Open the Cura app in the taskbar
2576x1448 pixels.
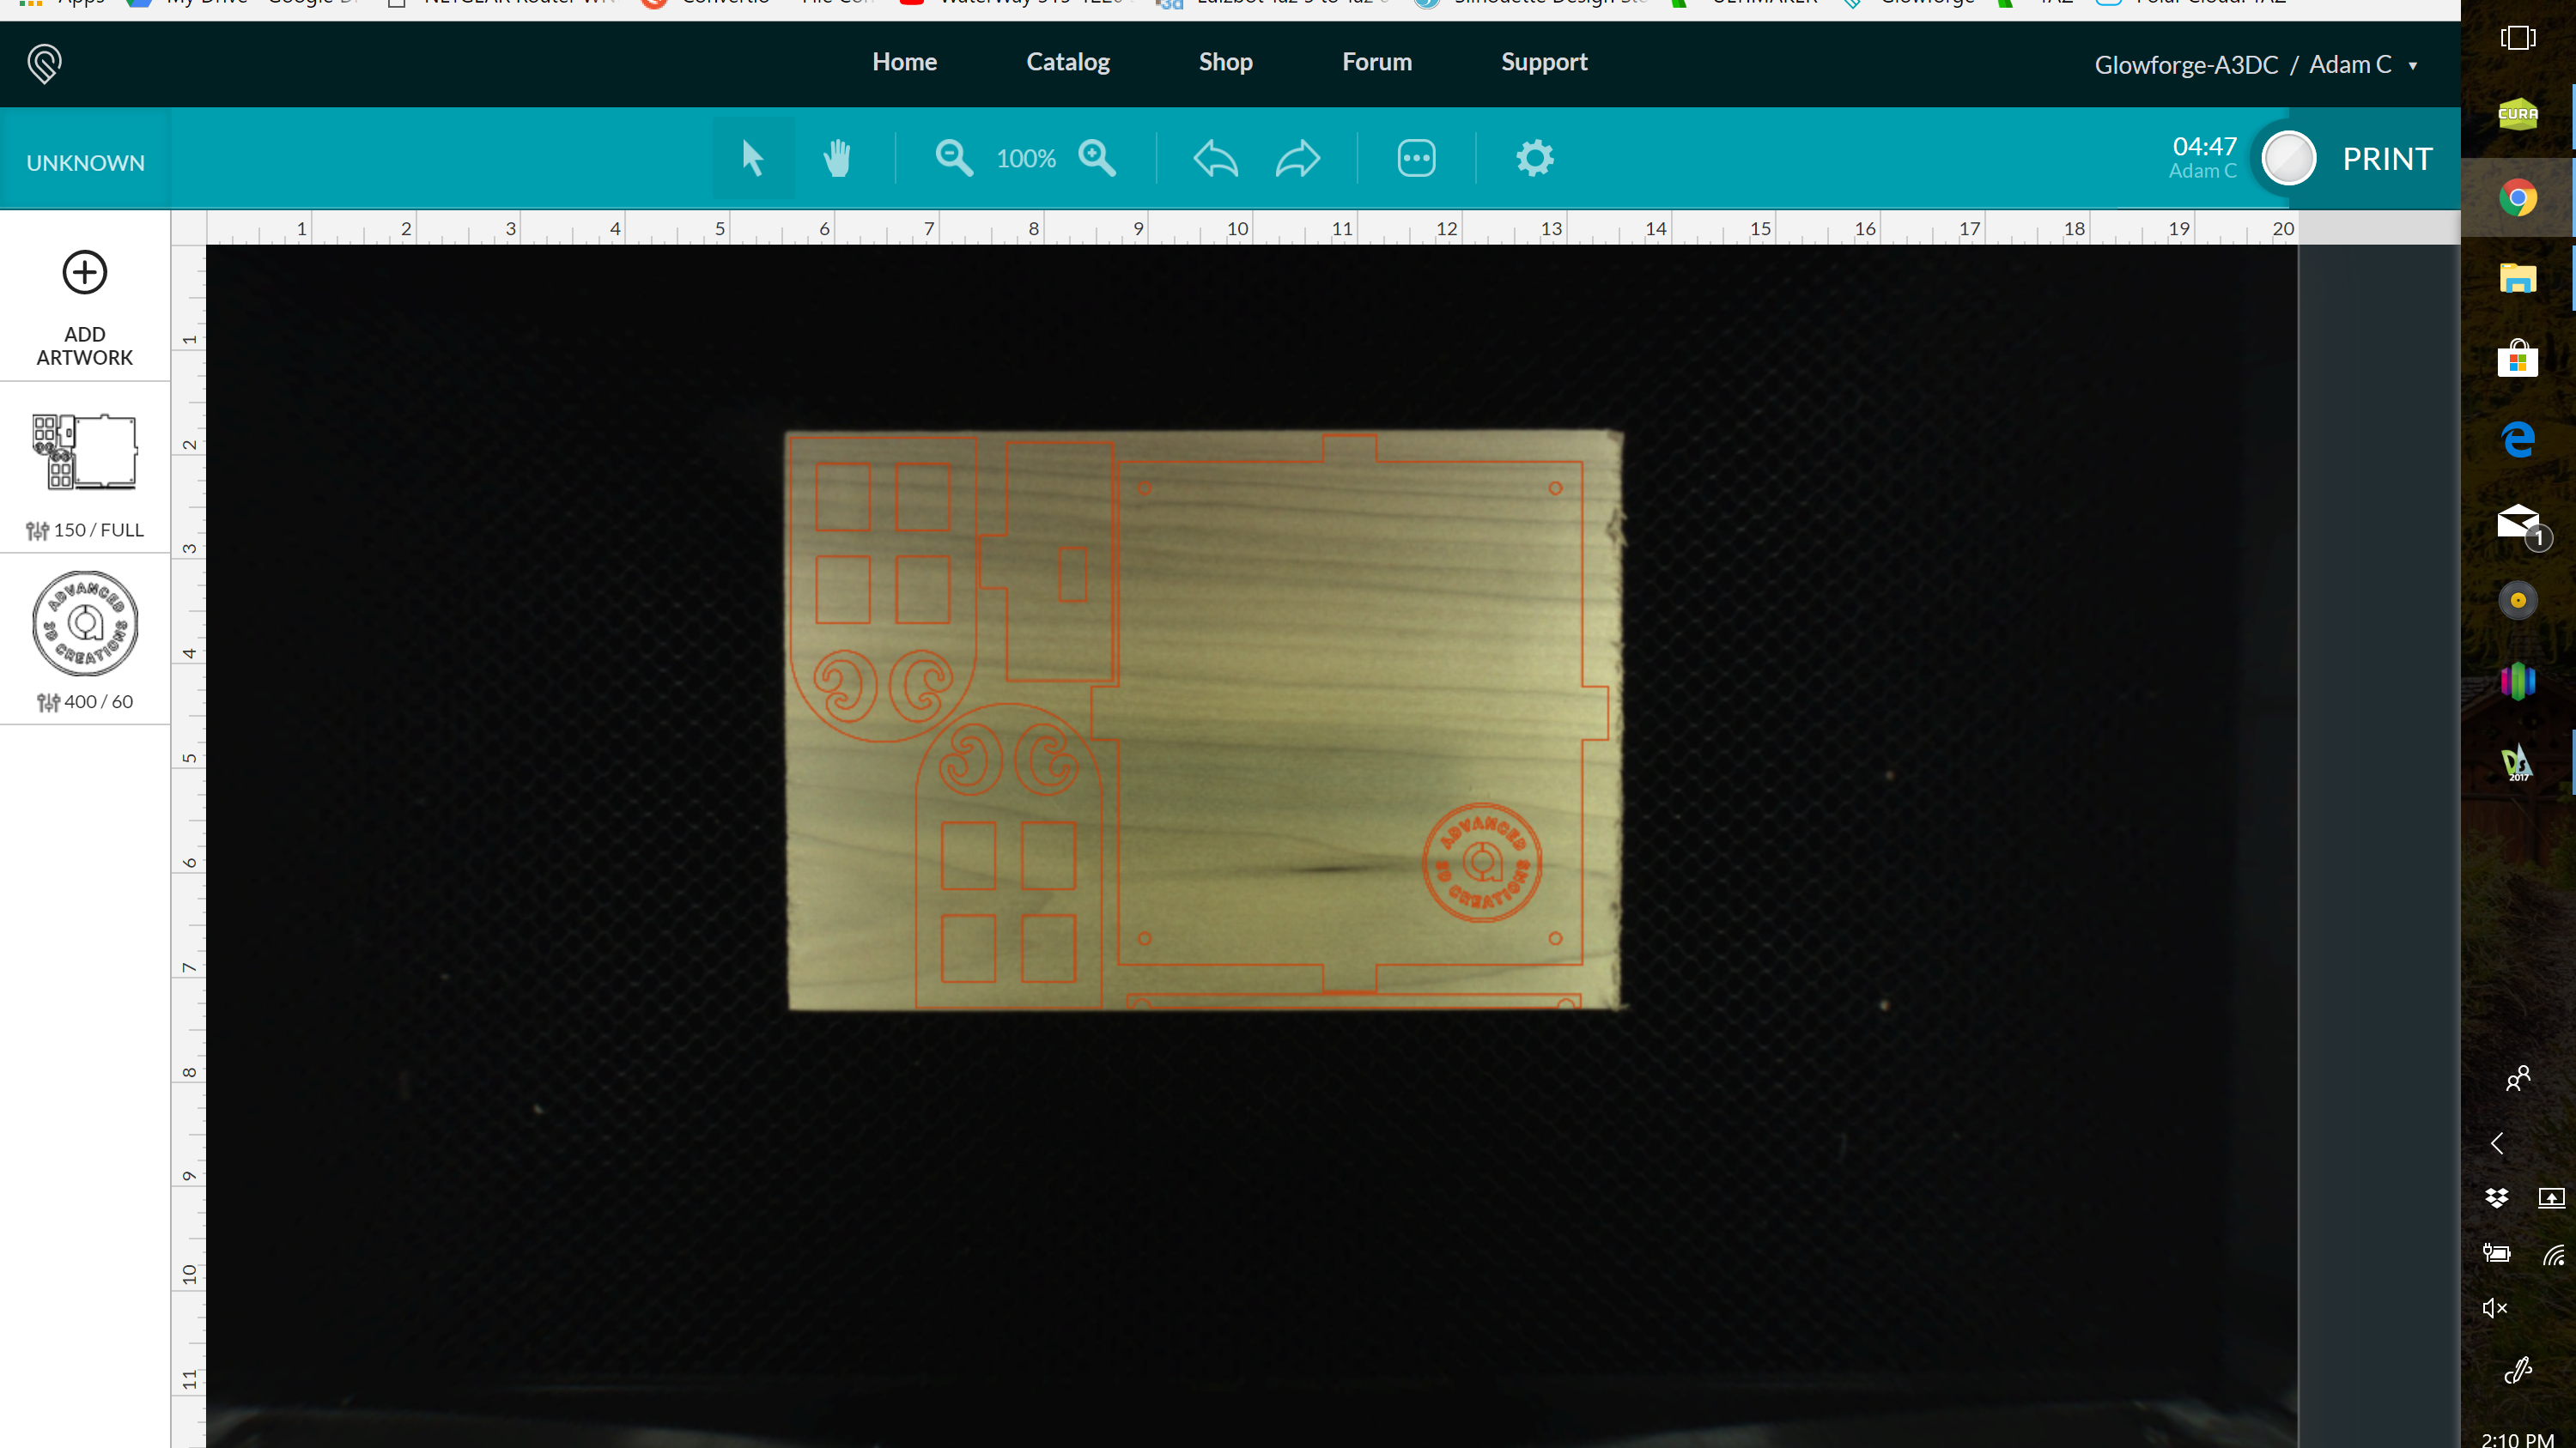pyautogui.click(x=2517, y=115)
